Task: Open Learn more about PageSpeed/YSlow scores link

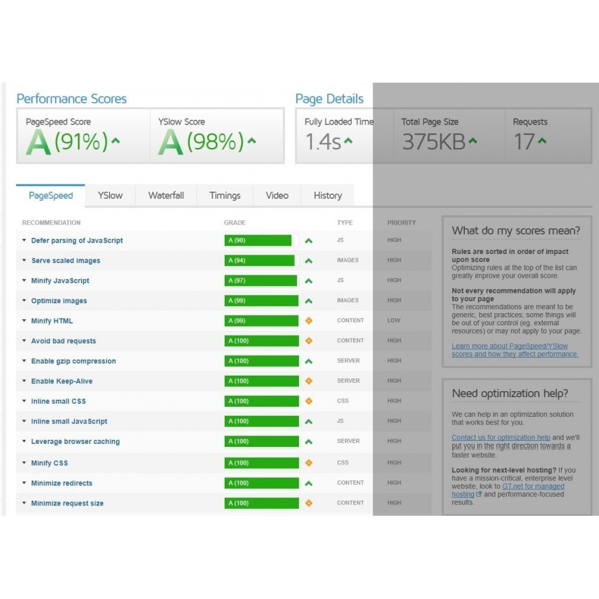Action: click(x=515, y=350)
